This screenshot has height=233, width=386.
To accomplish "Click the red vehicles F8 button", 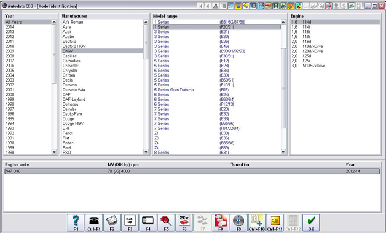I will tap(221, 223).
